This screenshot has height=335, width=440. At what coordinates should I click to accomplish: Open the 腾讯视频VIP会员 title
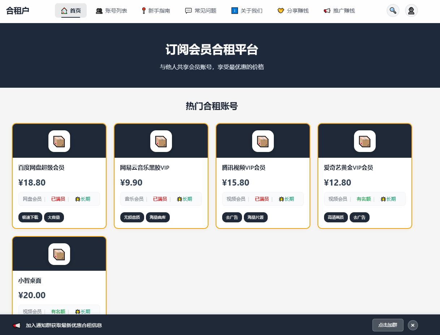(244, 167)
